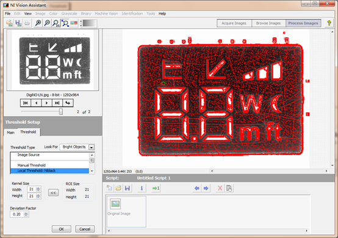
Task: Click the Save Script floppy icon
Action: pyautogui.click(x=128, y=188)
